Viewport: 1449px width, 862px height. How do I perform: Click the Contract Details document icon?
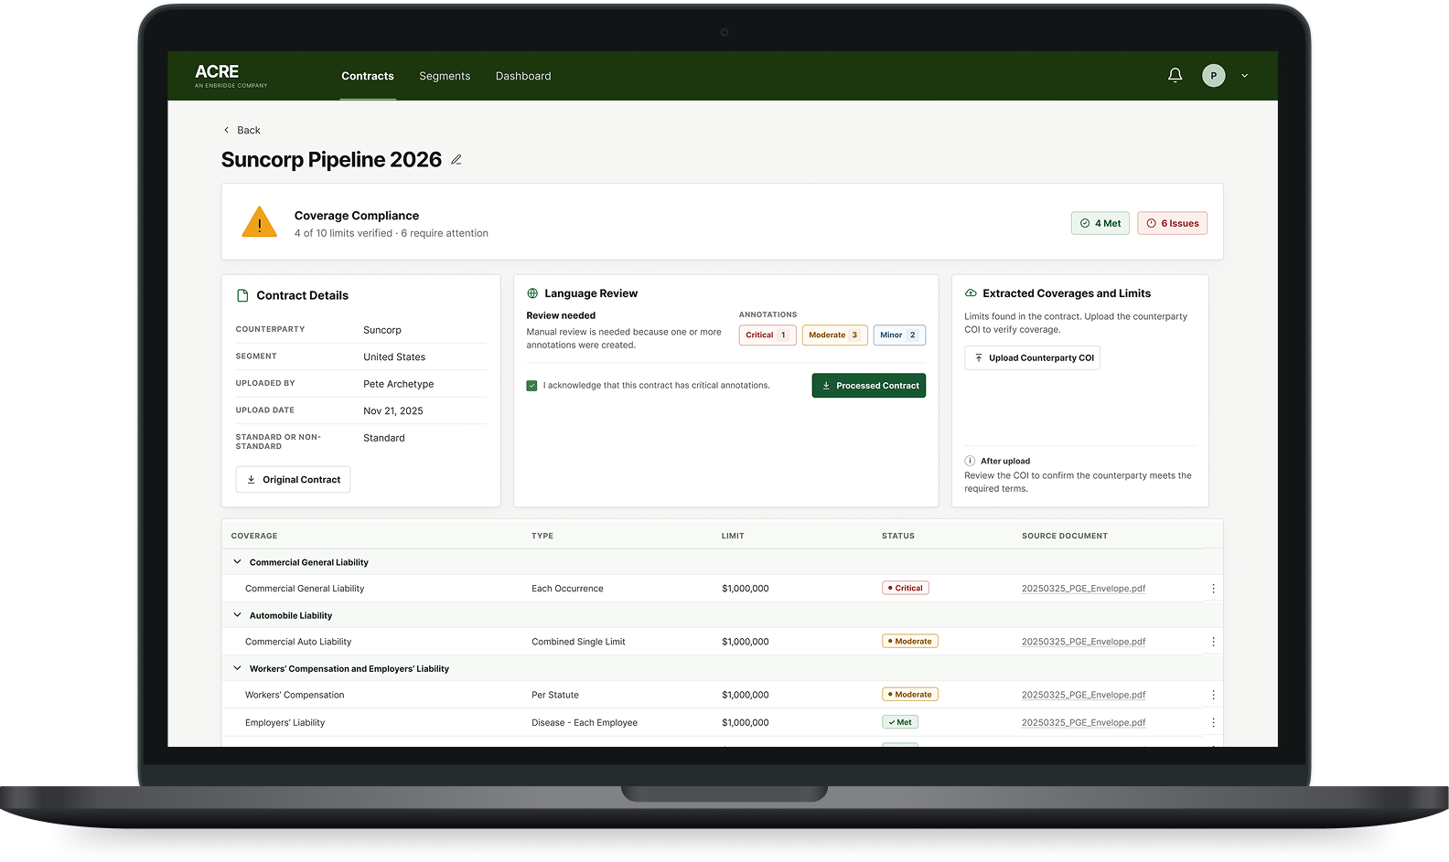point(242,295)
